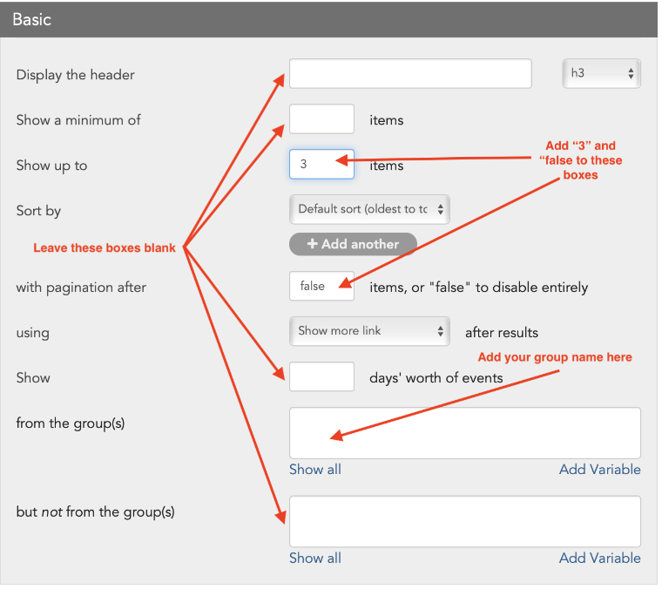Open the h3 heading level dropdown
Screen dimensions: 662x596
pos(601,74)
